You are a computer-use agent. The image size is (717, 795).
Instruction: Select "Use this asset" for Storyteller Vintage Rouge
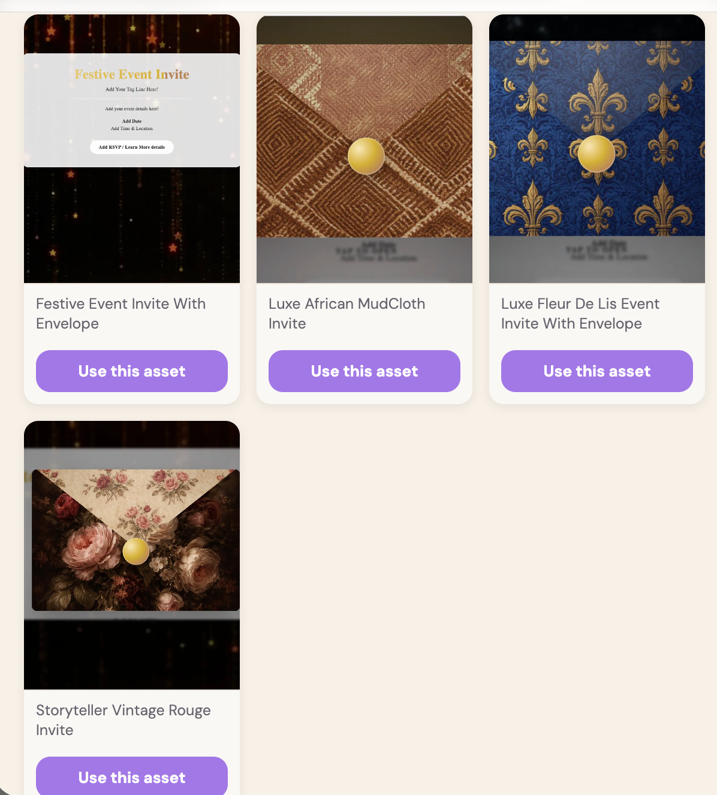(131, 777)
